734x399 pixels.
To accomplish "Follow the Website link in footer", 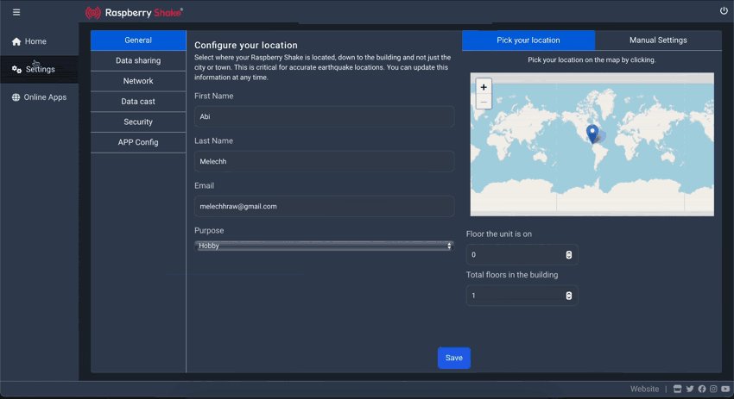I will pos(644,390).
